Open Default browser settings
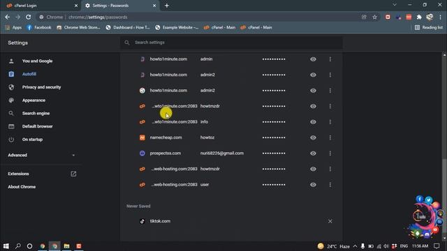447x251 pixels. 37,126
